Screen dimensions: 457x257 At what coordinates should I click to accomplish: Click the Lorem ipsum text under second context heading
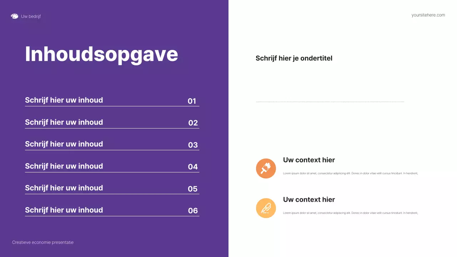pos(350,213)
